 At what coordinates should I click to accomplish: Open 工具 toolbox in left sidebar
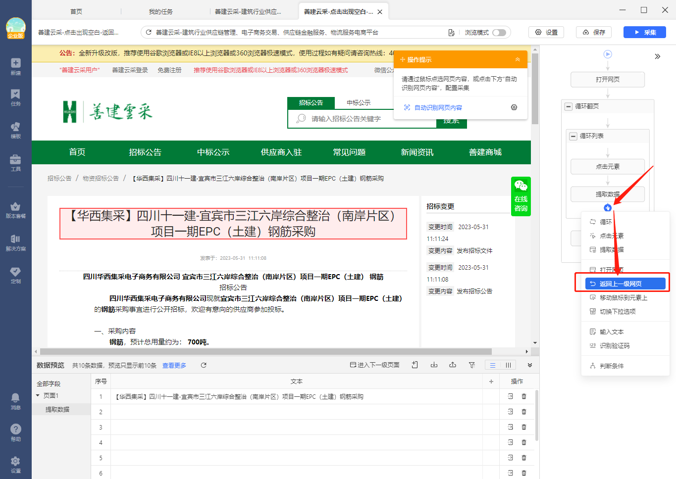tap(15, 162)
